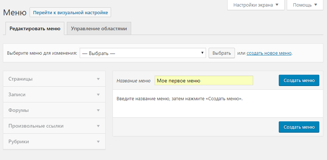
Task: Open the menu selection dropdown
Action: [142, 53]
